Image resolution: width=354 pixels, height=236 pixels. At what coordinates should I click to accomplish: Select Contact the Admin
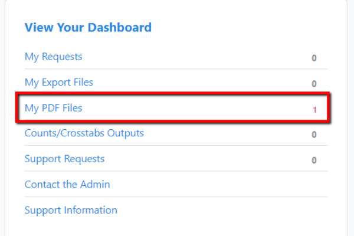67,185
